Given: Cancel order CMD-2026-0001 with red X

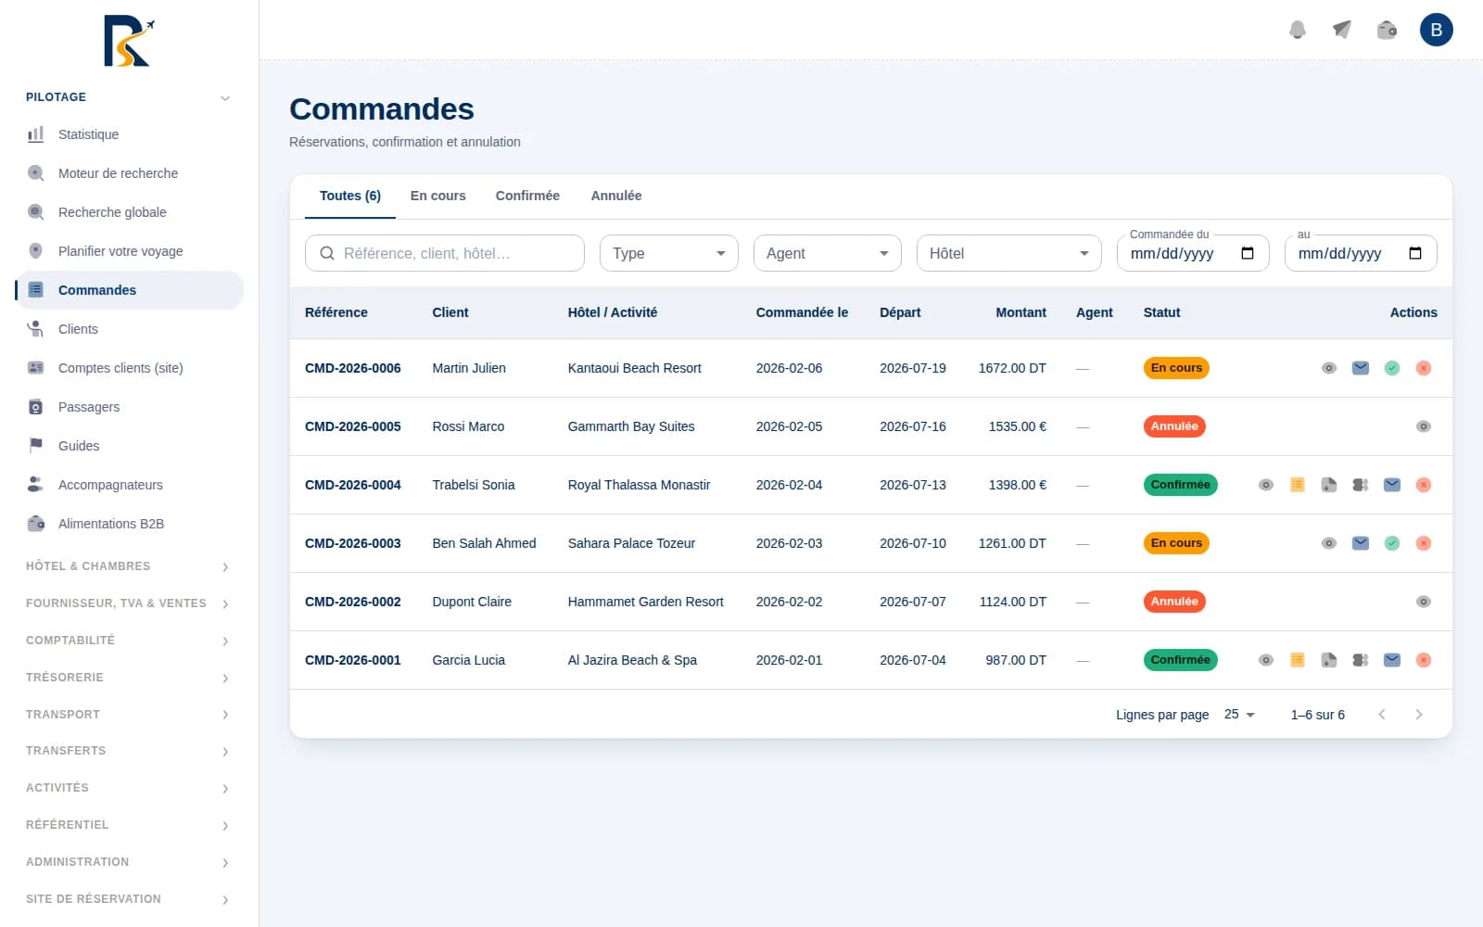Looking at the screenshot, I should (1424, 660).
